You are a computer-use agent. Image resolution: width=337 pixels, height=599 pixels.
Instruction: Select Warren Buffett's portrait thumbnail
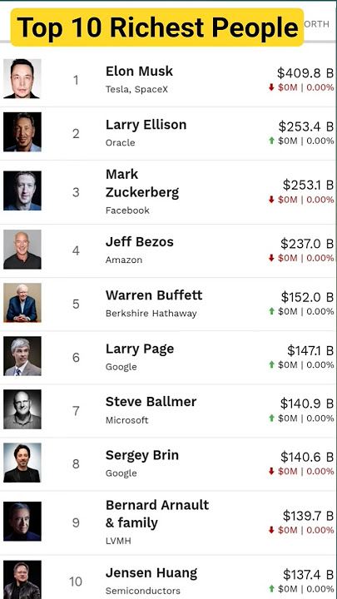(x=22, y=303)
